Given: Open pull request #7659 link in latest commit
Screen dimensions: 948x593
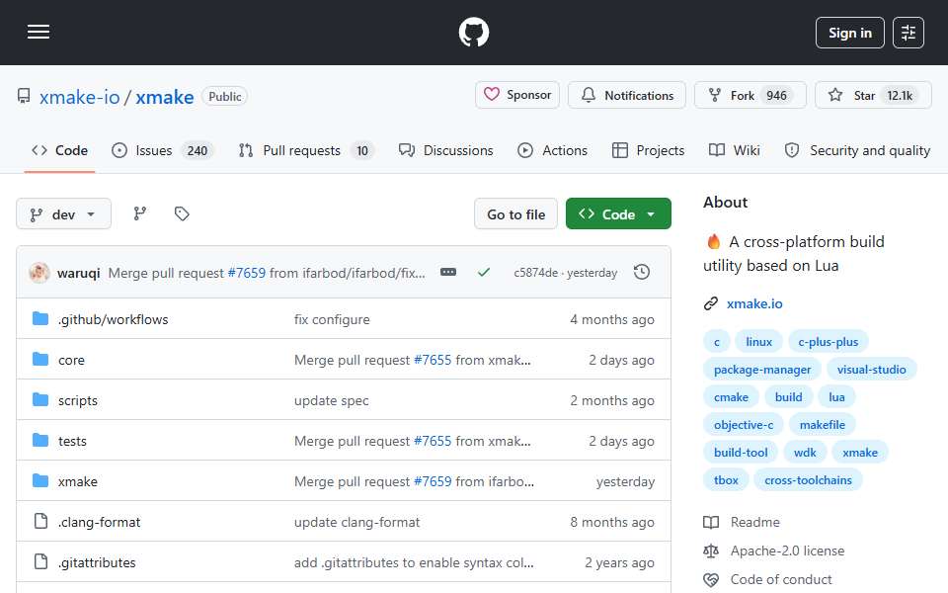Looking at the screenshot, I should tap(247, 273).
